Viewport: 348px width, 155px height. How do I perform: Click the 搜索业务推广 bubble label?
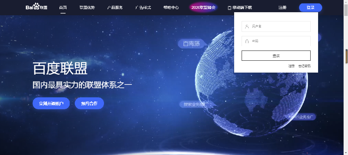(x=195, y=104)
